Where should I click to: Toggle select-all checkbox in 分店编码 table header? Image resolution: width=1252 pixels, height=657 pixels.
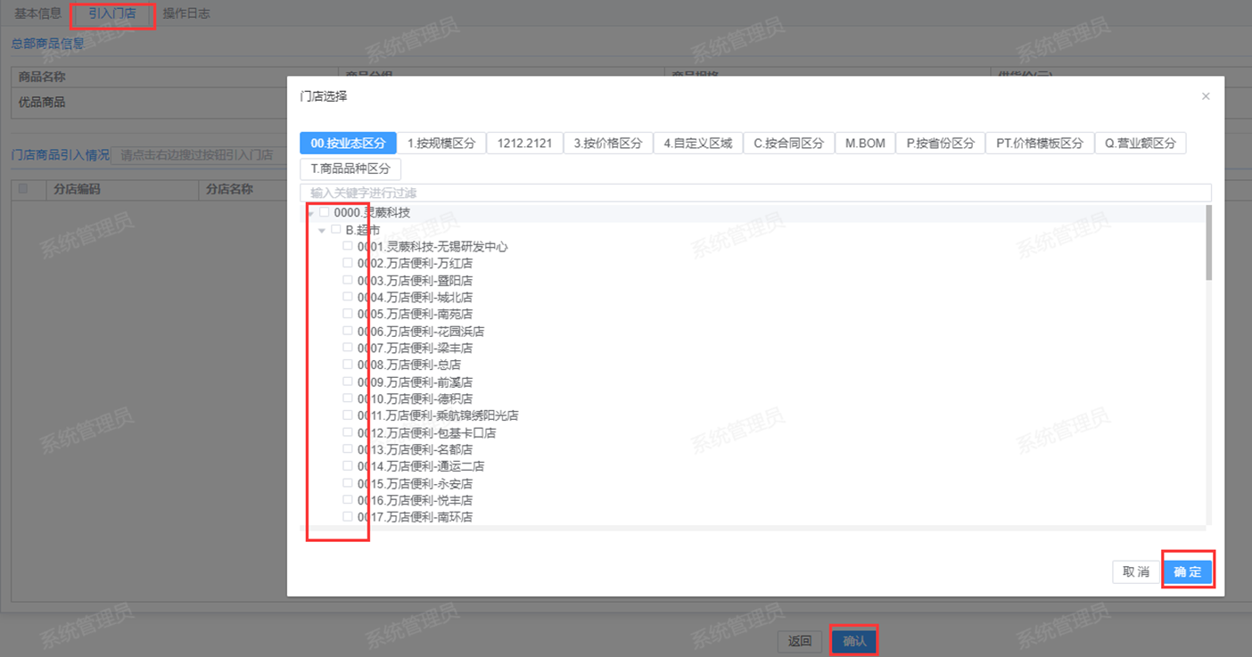23,189
